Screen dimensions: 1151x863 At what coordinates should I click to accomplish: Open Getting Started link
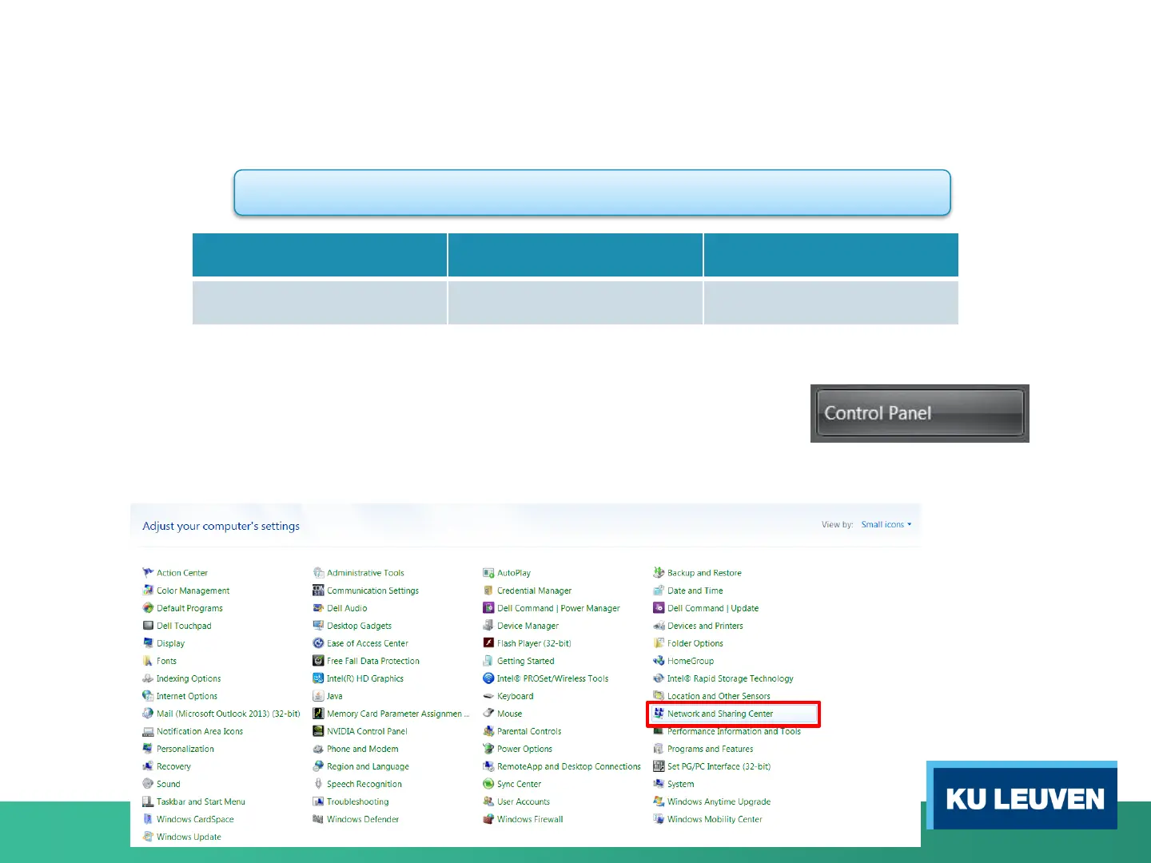tap(525, 661)
